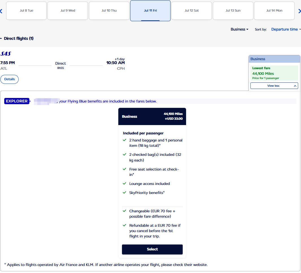301x273 pixels.
Task: Click the 2 hand baggage allowance line
Action: pyautogui.click(x=156, y=143)
